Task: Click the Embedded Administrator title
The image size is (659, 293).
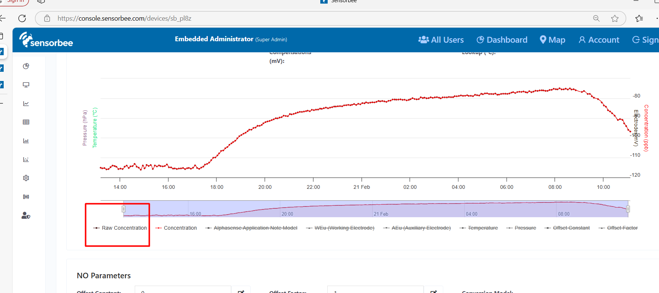Action: [214, 39]
